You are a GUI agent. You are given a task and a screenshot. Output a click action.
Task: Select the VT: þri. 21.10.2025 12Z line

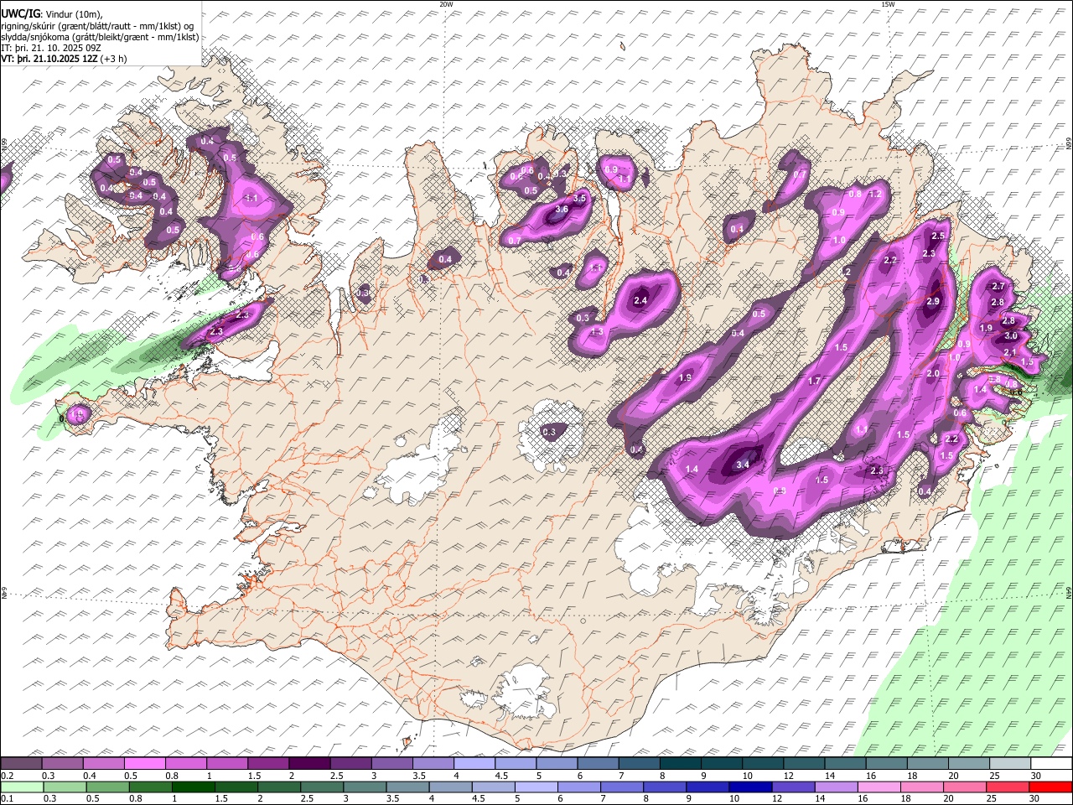(x=64, y=59)
